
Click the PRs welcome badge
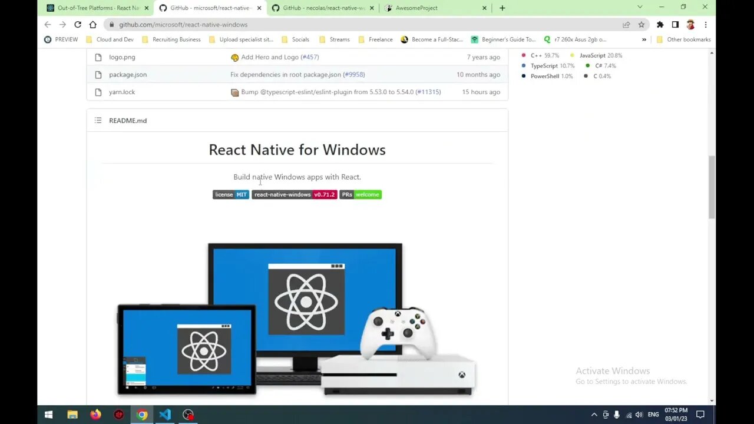[x=361, y=194]
